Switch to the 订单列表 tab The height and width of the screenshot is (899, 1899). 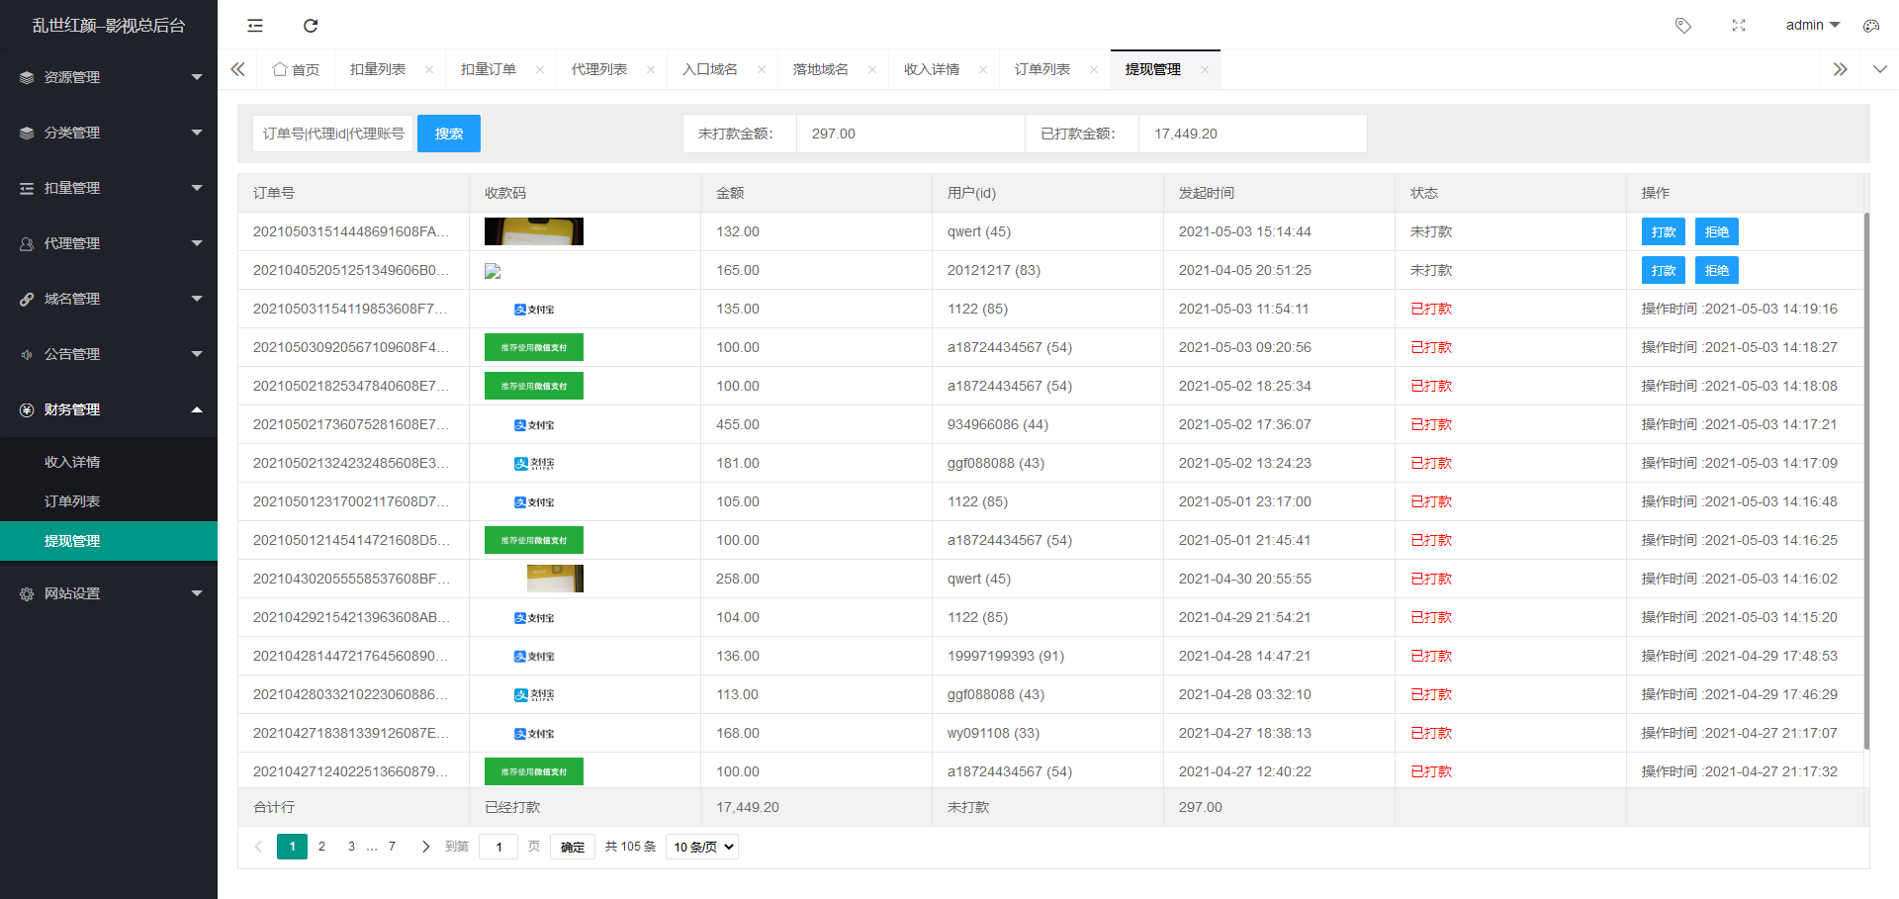coord(1043,69)
